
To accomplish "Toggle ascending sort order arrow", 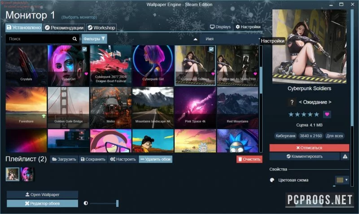I will 195,39.
